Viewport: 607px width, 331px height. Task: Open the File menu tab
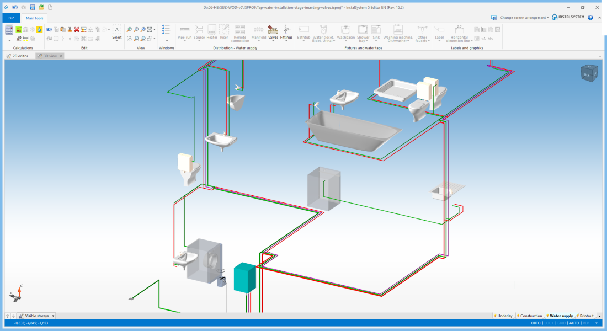(11, 18)
